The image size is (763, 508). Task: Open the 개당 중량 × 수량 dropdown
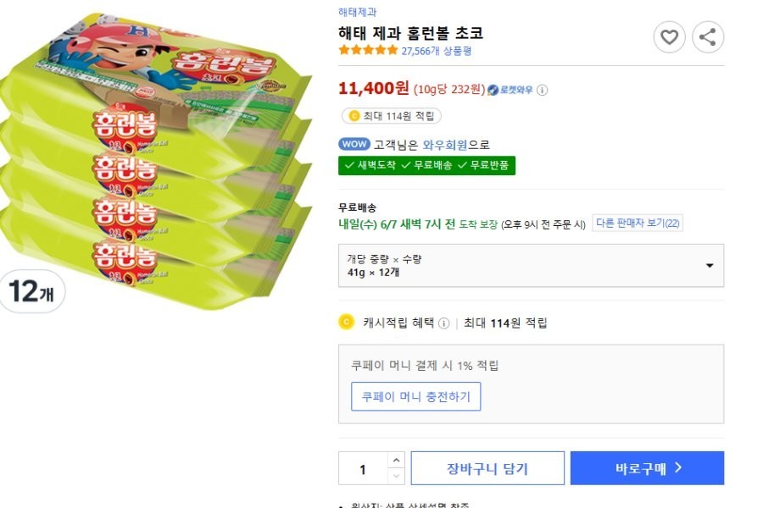tap(531, 266)
